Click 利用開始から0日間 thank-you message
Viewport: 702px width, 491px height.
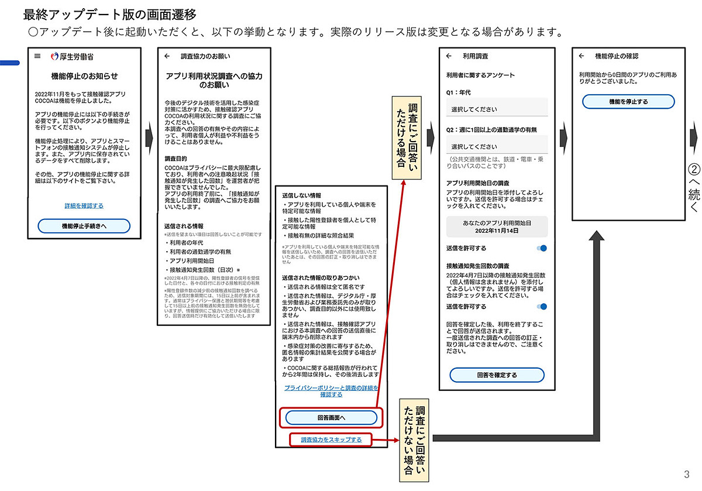point(628,79)
